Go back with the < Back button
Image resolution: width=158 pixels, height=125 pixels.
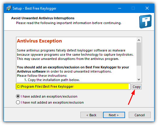[91, 115]
